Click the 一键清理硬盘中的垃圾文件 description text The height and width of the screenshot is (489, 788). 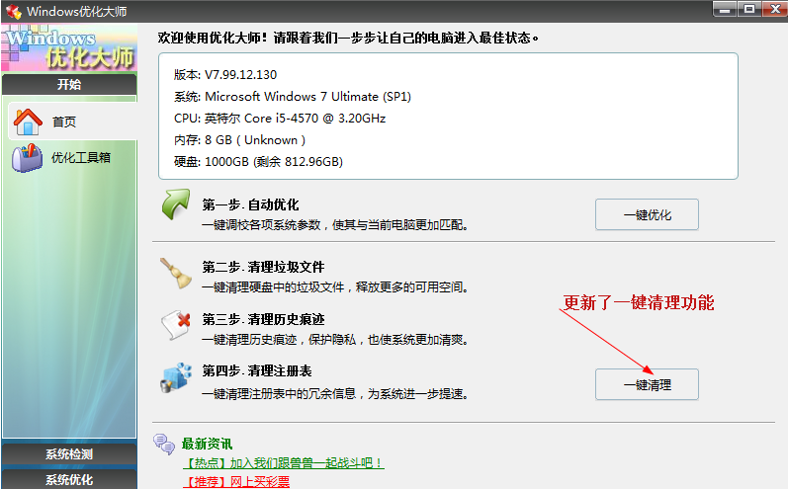pos(335,287)
